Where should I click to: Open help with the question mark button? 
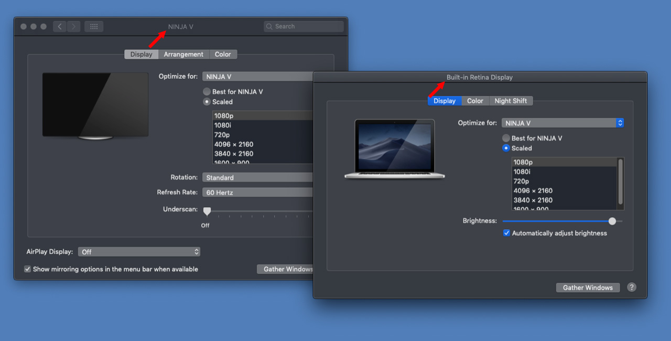pyautogui.click(x=632, y=287)
